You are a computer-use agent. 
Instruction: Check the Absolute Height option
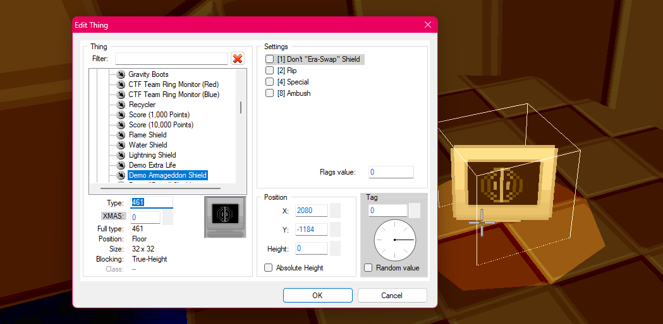268,268
